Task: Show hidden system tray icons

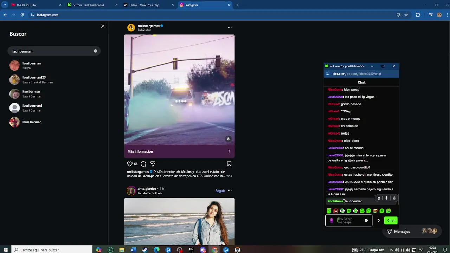Action: [x=391, y=250]
